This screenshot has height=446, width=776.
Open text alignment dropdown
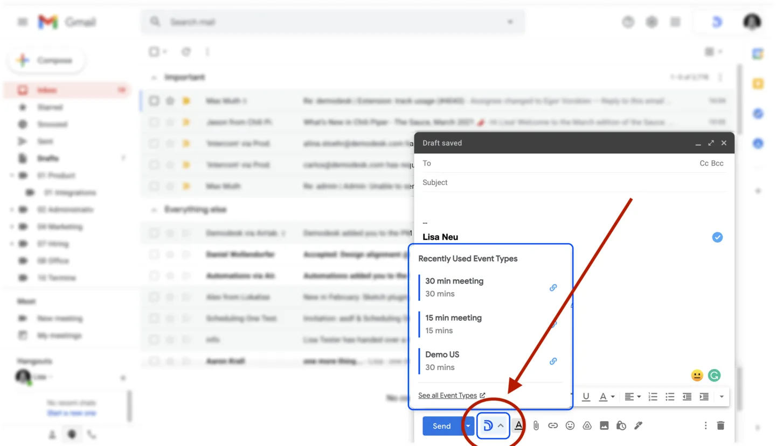tap(633, 397)
